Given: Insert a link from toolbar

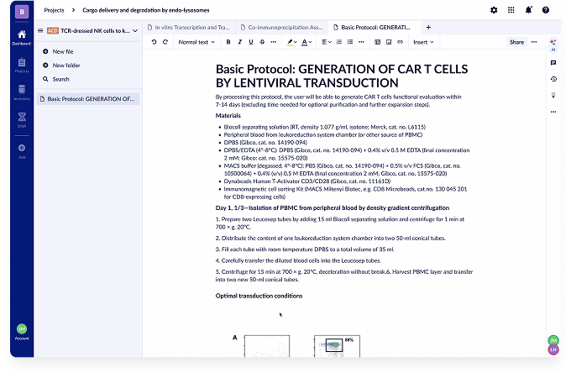Looking at the screenshot, I should [401, 42].
